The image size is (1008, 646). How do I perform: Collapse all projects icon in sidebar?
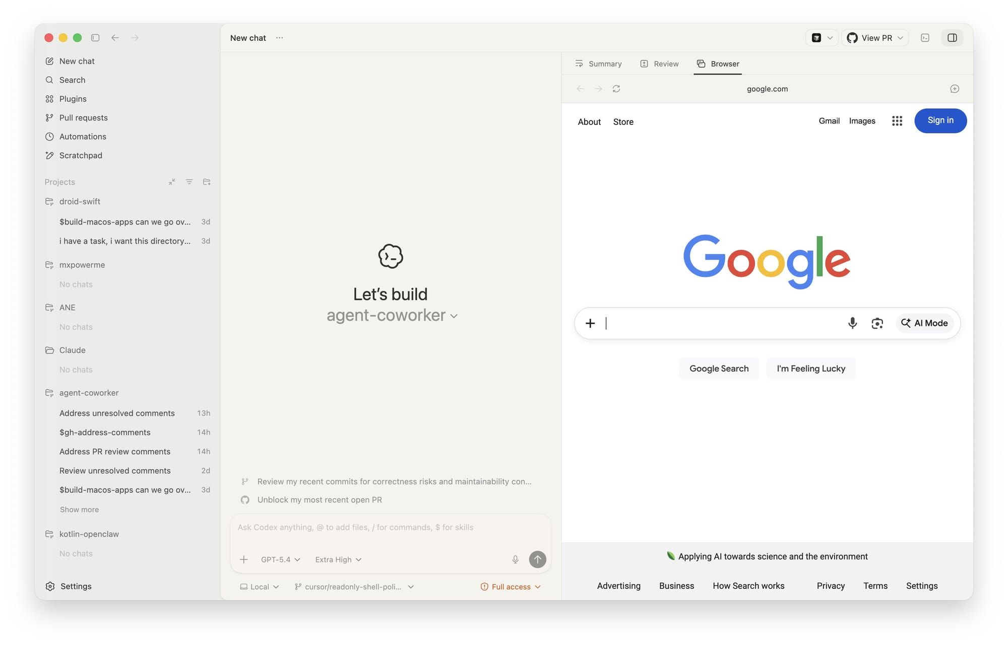[x=172, y=182]
